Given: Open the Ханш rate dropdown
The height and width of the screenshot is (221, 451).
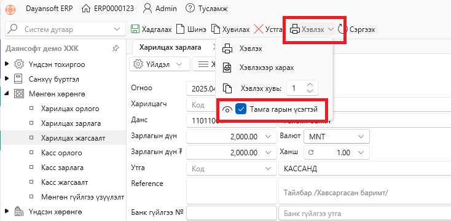Looking at the screenshot, I should (x=361, y=153).
